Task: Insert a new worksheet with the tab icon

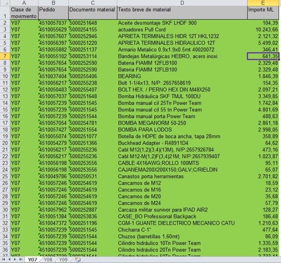Action: point(78,260)
